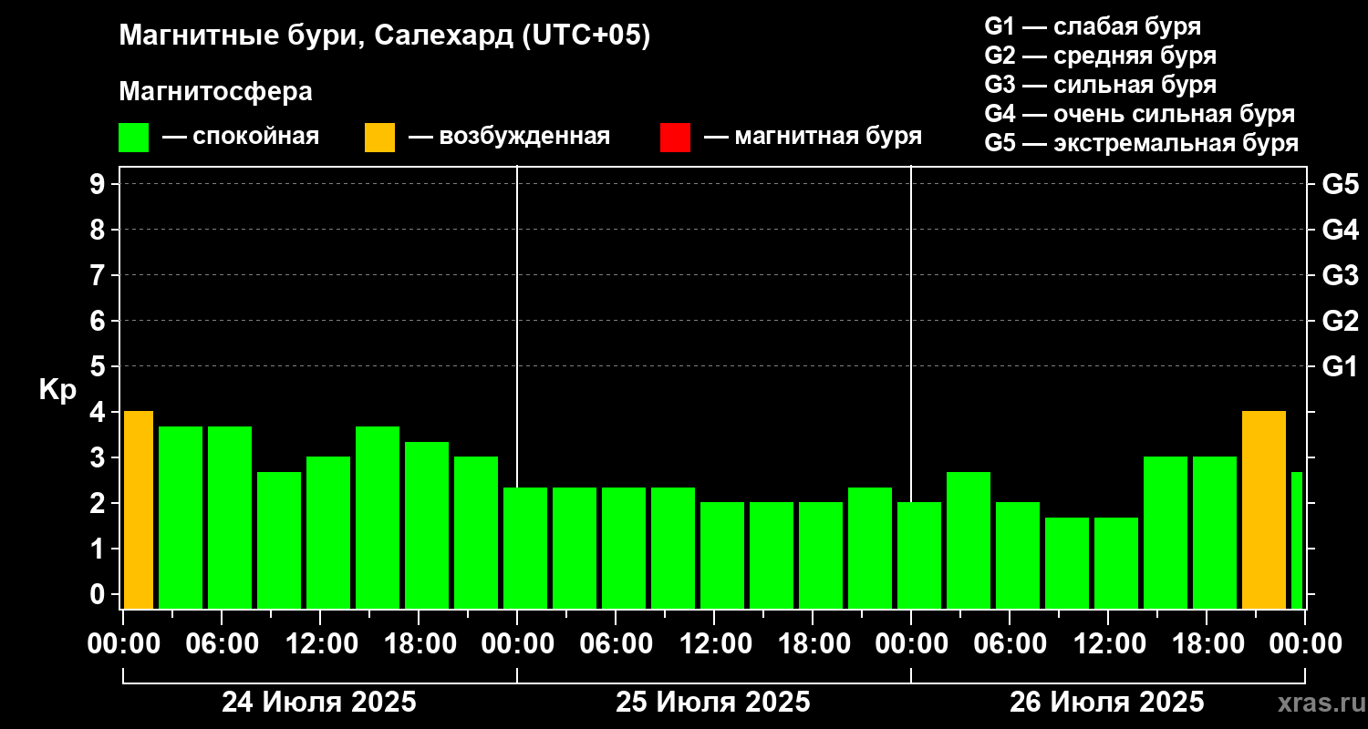The image size is (1368, 729).
Task: Click the 'Магнитосфера' heading
Action: point(215,92)
